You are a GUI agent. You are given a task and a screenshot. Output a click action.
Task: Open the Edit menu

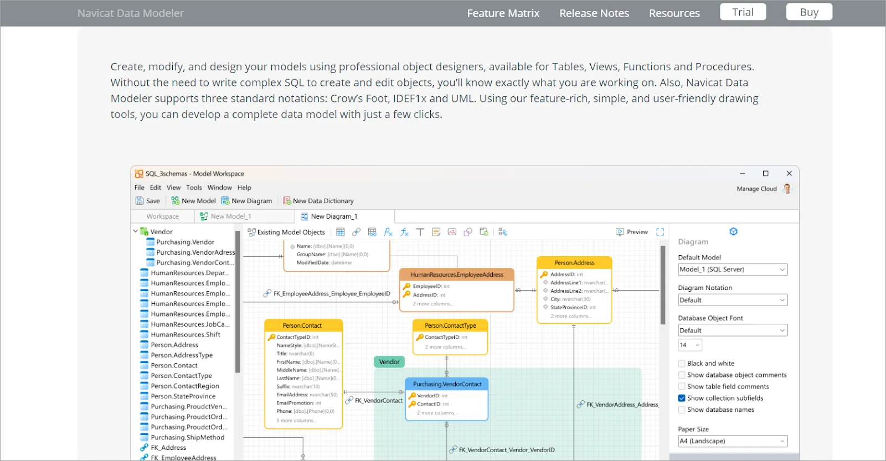[156, 188]
